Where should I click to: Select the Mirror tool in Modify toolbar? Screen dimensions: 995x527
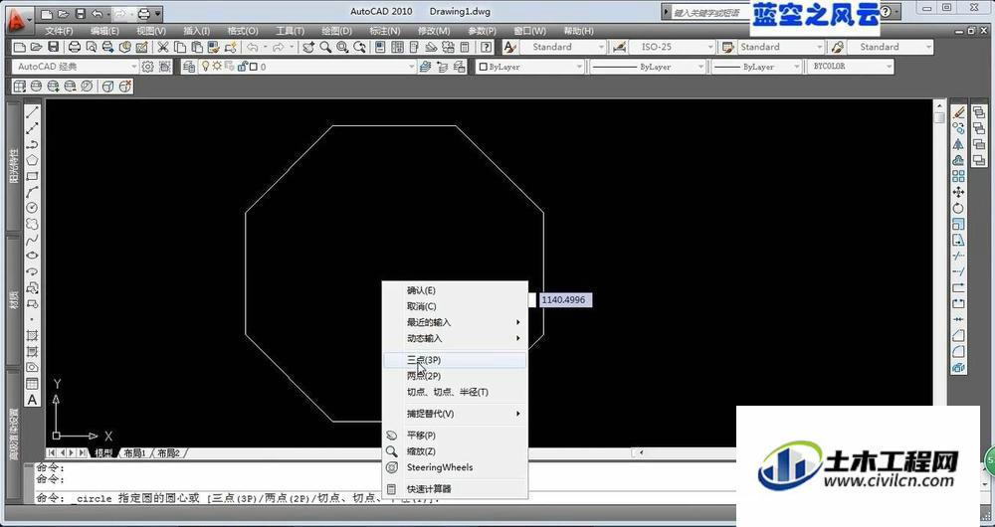(958, 144)
